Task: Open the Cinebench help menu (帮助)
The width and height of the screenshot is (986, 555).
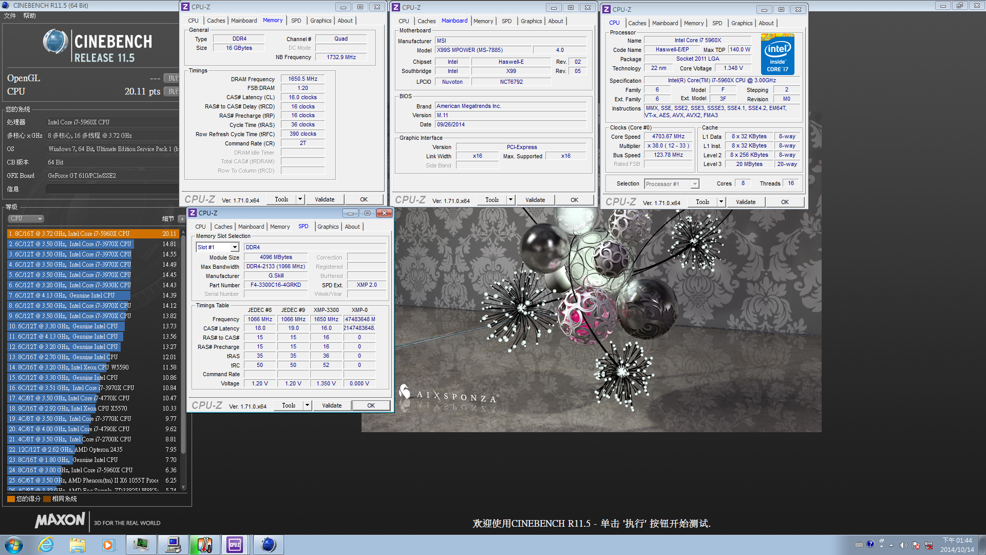Action: (29, 16)
